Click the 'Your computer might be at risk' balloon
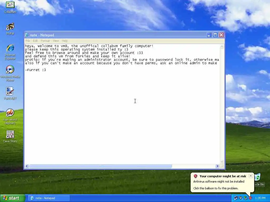Image resolution: width=270 pixels, height=202 pixels. (x=222, y=183)
